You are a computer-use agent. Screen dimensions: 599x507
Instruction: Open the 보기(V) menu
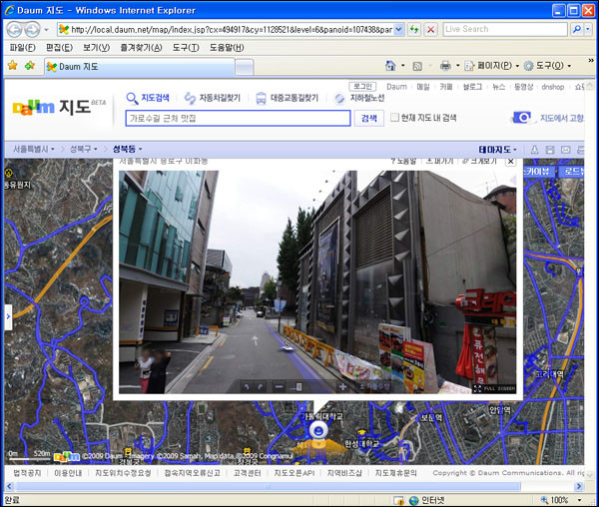(96, 48)
